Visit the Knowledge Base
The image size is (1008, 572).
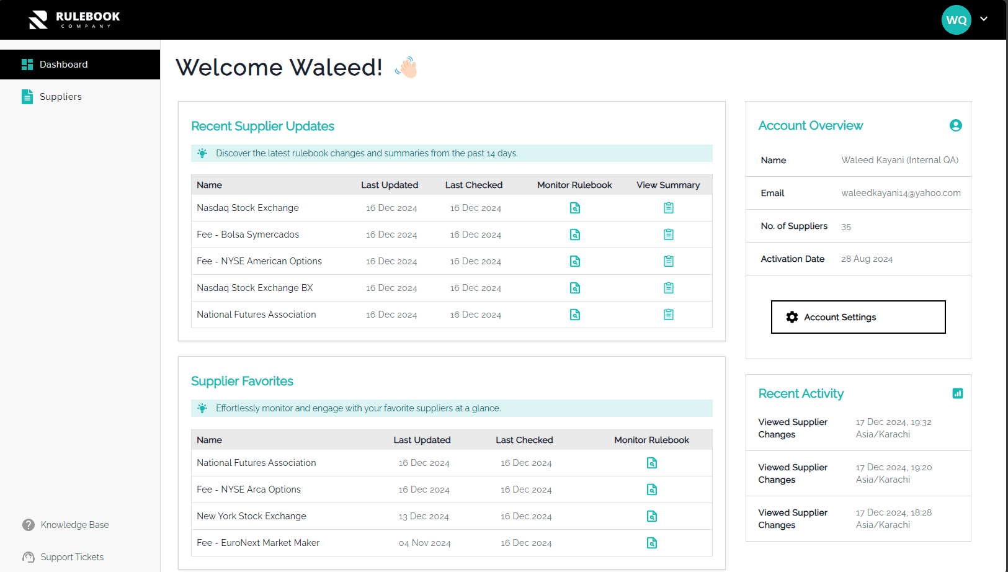[74, 524]
